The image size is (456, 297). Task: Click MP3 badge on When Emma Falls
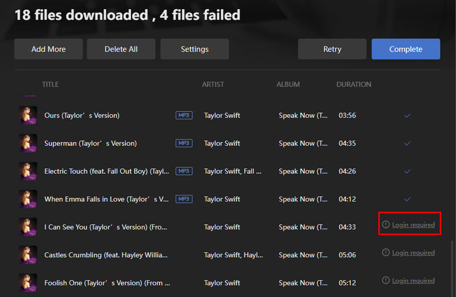tap(184, 199)
